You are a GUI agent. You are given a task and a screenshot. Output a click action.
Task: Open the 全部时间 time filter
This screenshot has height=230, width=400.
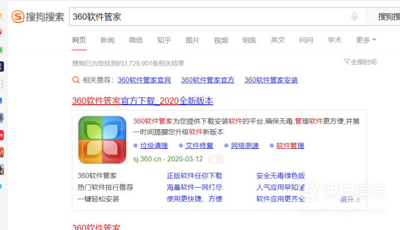point(364,62)
